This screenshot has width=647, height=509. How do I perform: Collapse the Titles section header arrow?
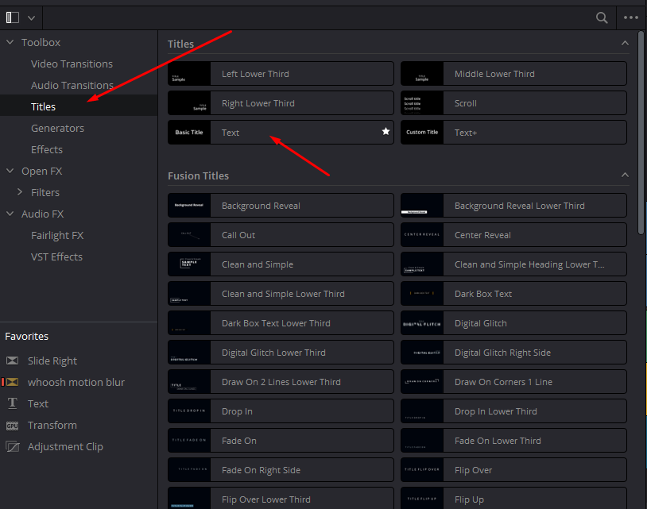tap(625, 44)
